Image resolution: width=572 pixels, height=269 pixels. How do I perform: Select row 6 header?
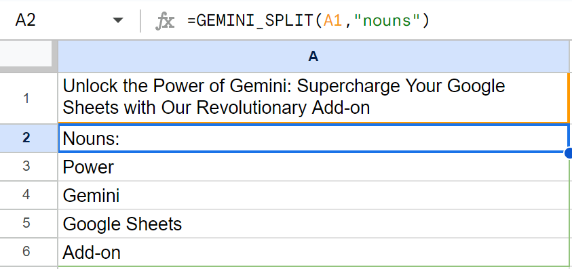26,252
